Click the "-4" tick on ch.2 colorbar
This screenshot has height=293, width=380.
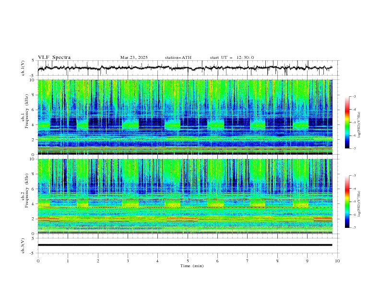(354, 189)
